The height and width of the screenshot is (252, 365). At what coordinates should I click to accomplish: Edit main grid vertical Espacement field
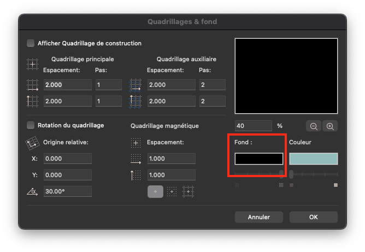[x=68, y=101]
